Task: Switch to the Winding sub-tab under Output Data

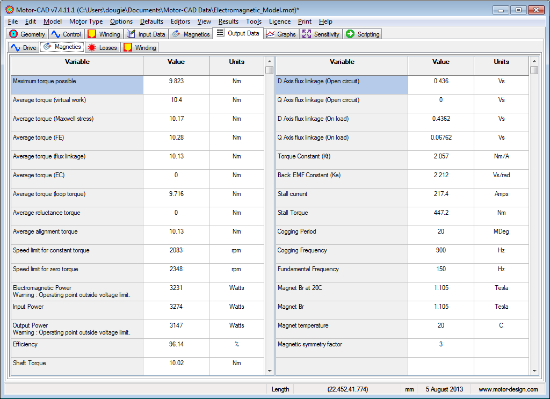Action: 140,48
